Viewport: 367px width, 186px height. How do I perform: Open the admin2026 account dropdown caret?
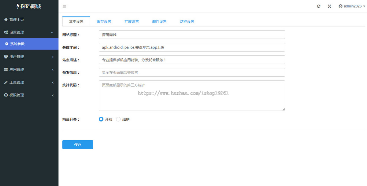(364, 6)
